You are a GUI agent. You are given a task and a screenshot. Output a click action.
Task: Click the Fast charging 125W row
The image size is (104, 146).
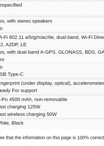(52, 107)
